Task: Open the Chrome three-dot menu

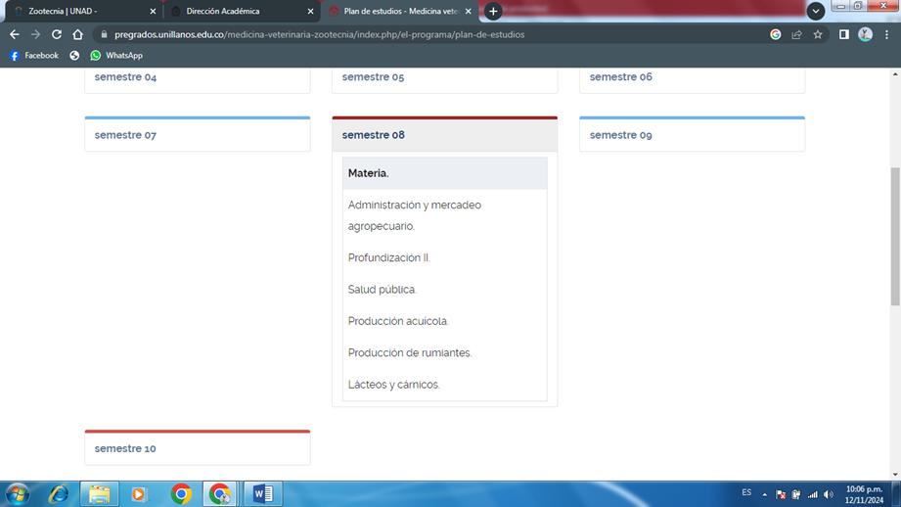Action: pos(886,34)
